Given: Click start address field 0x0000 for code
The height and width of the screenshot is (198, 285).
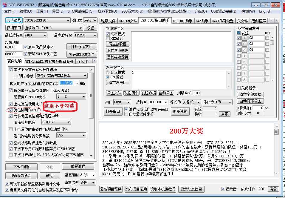Looking at the screenshot, I should [x=14, y=47].
